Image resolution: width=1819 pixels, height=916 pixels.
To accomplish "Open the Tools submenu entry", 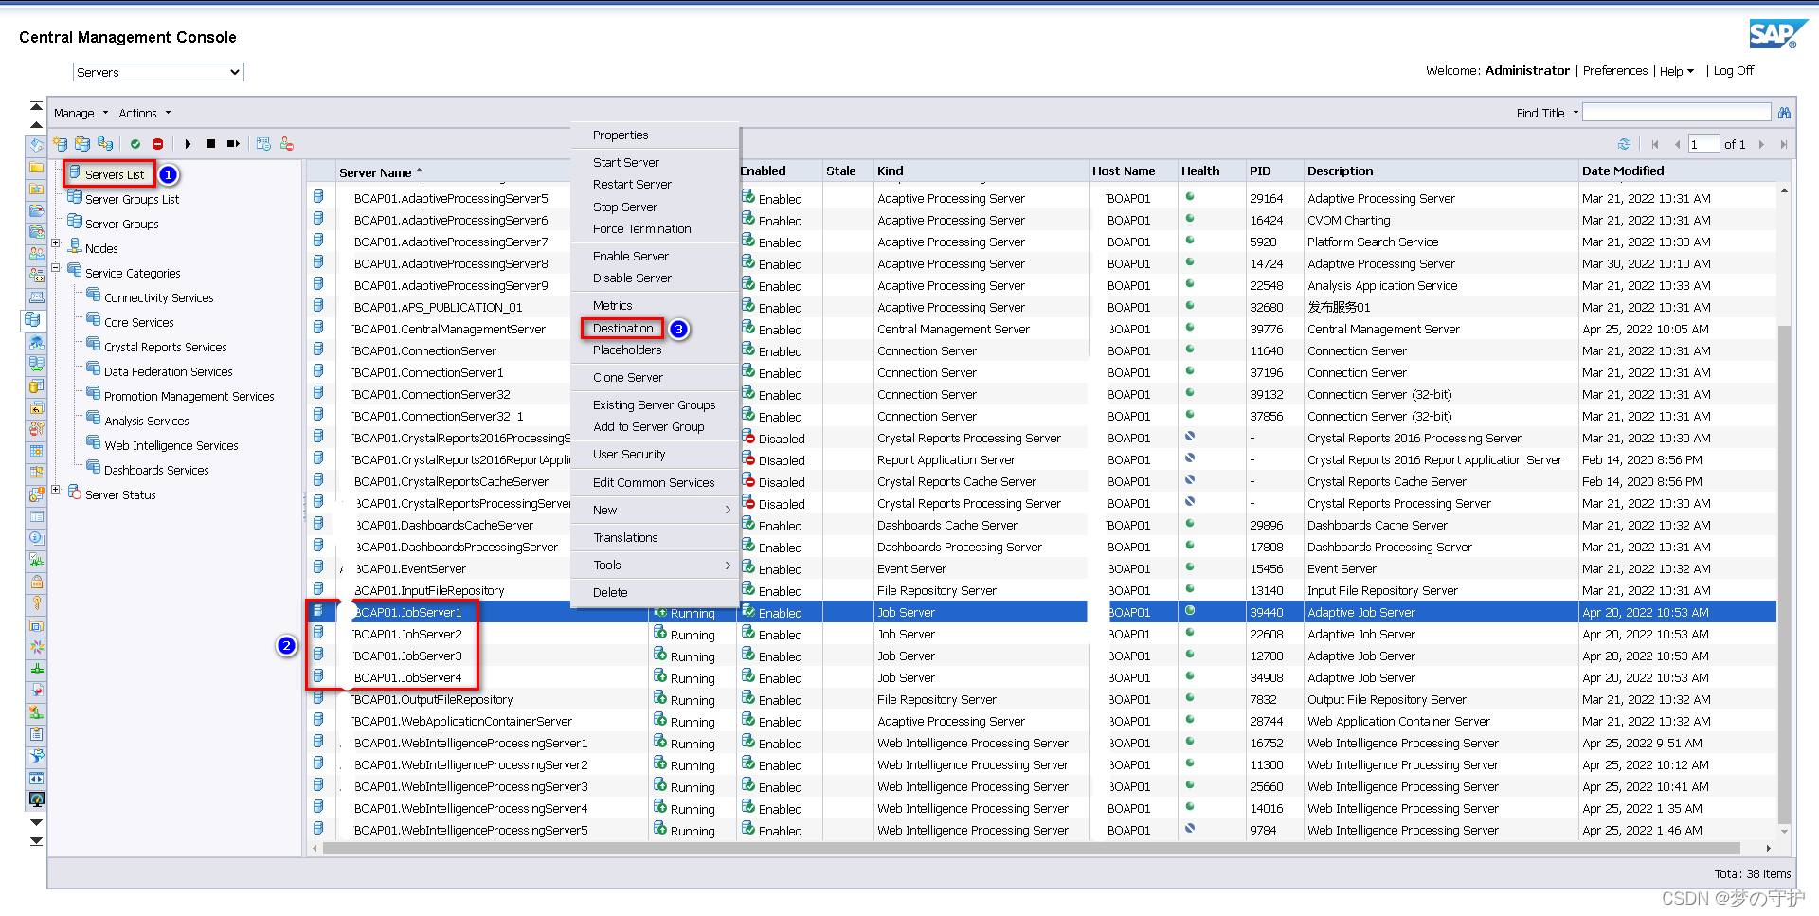I will 655,565.
